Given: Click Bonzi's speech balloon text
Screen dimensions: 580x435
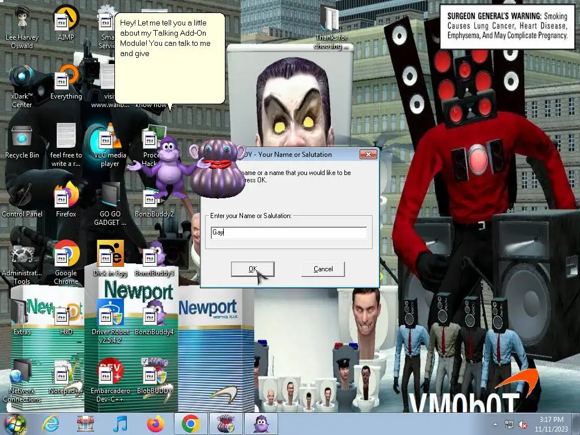Looking at the screenshot, I should (x=165, y=38).
